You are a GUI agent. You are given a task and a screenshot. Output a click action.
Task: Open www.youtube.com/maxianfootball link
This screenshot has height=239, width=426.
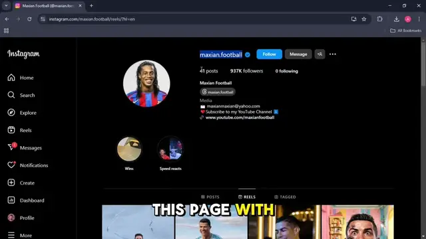click(240, 118)
